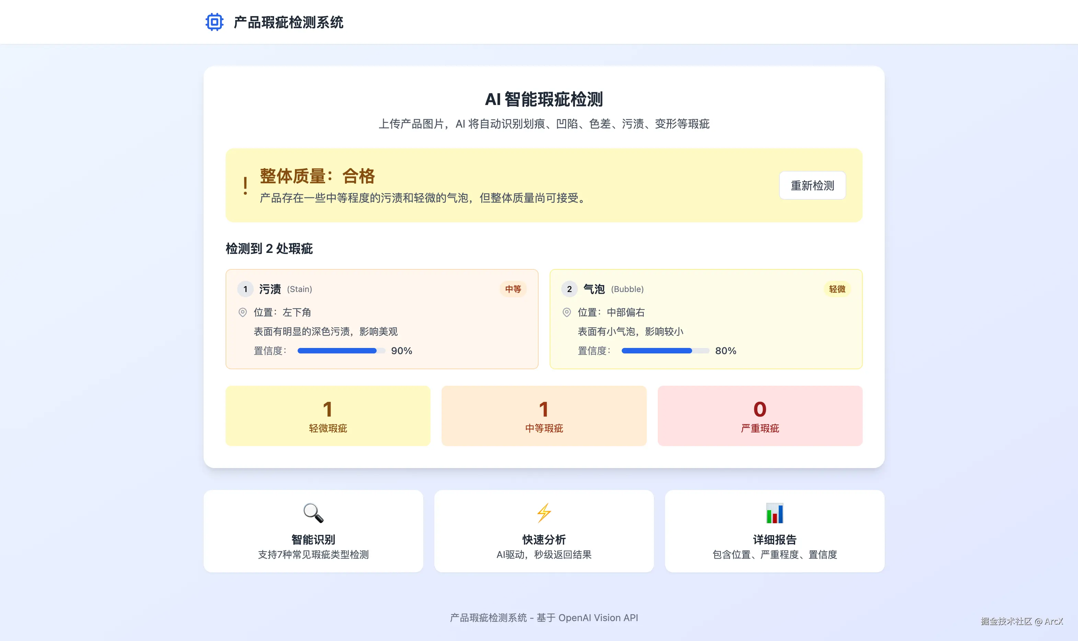Viewport: 1078px width, 641px height.
Task: Select the 轻微瑕疵 count tile
Action: click(x=328, y=416)
